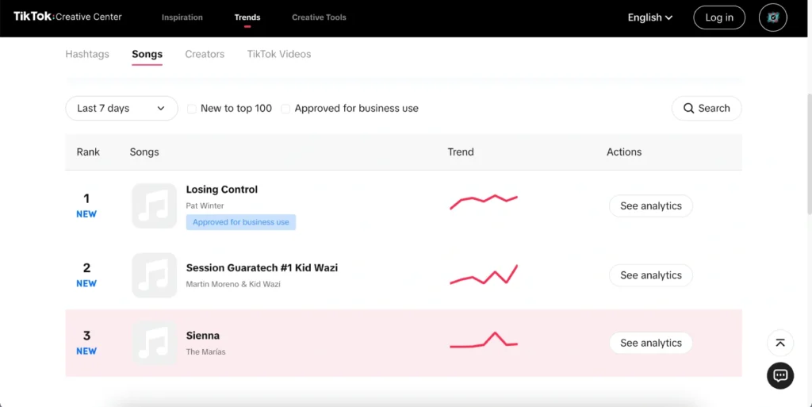Image resolution: width=812 pixels, height=407 pixels.
Task: Click the Approved for business use badge
Action: point(241,222)
